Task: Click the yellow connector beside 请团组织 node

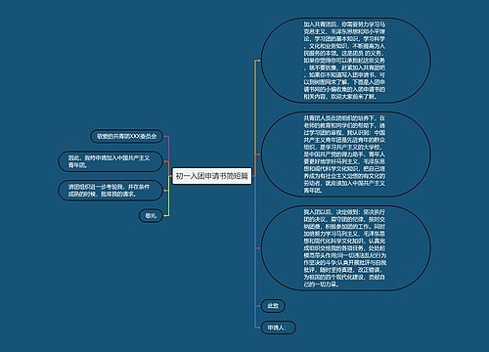Action: pyautogui.click(x=167, y=191)
